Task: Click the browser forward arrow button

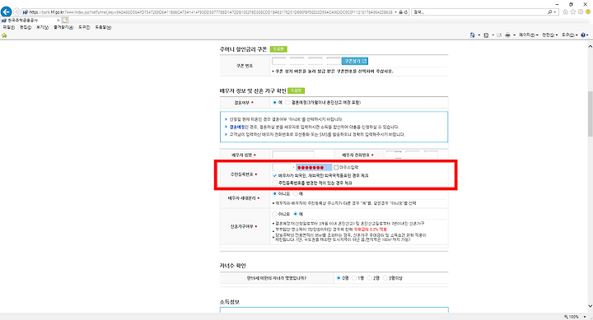Action: tap(17, 12)
